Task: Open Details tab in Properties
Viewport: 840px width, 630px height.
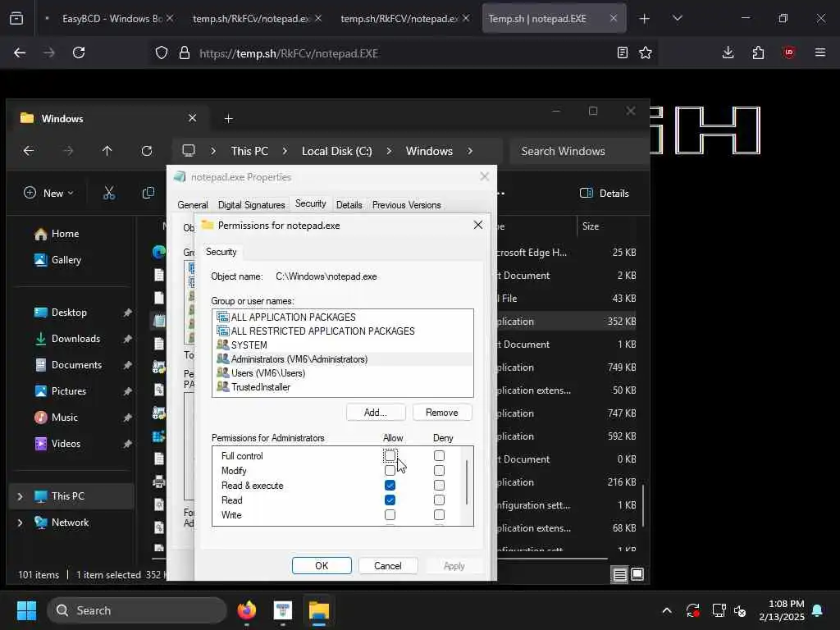Action: click(x=349, y=204)
